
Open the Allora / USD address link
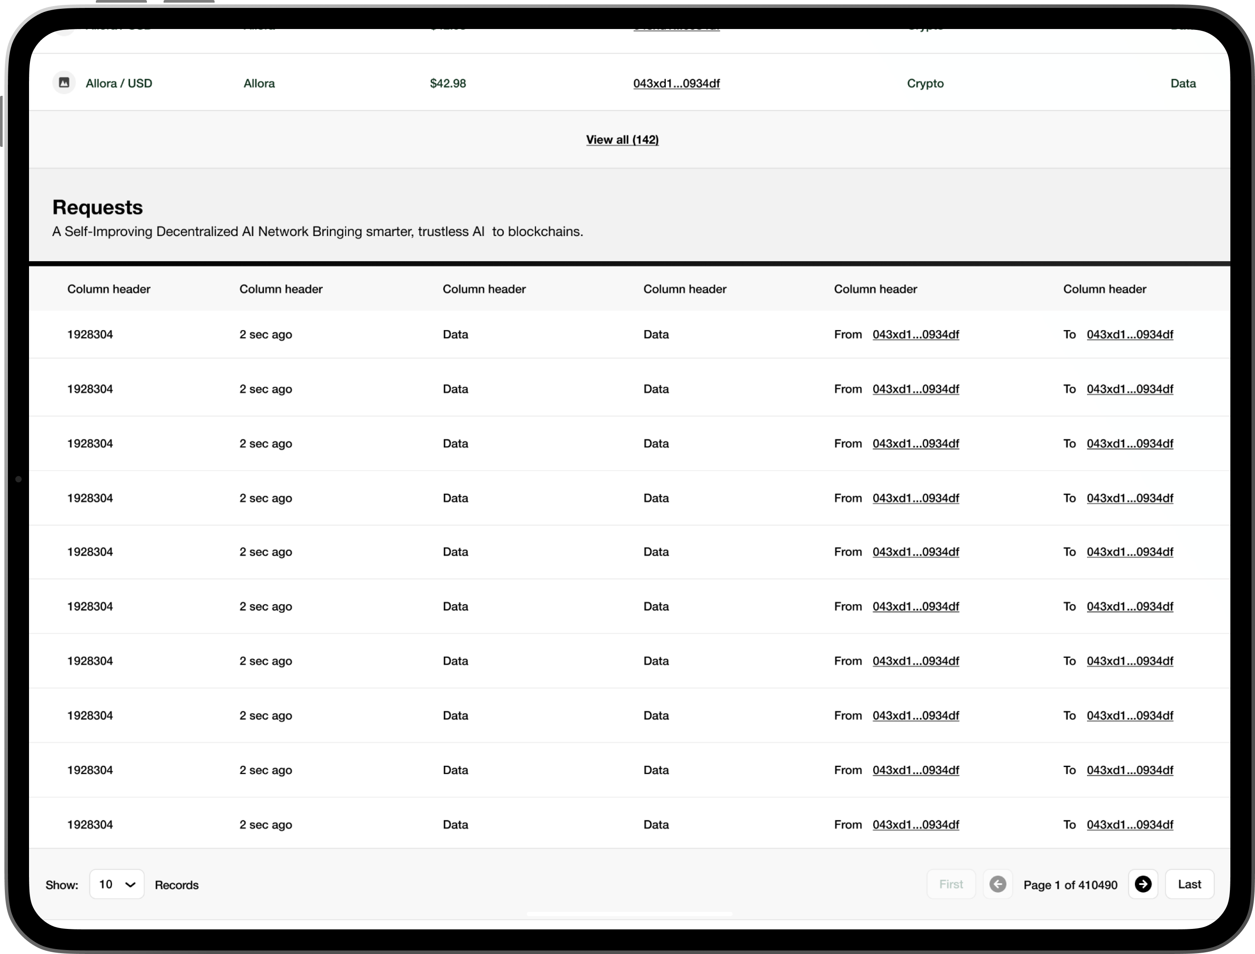pyautogui.click(x=676, y=84)
